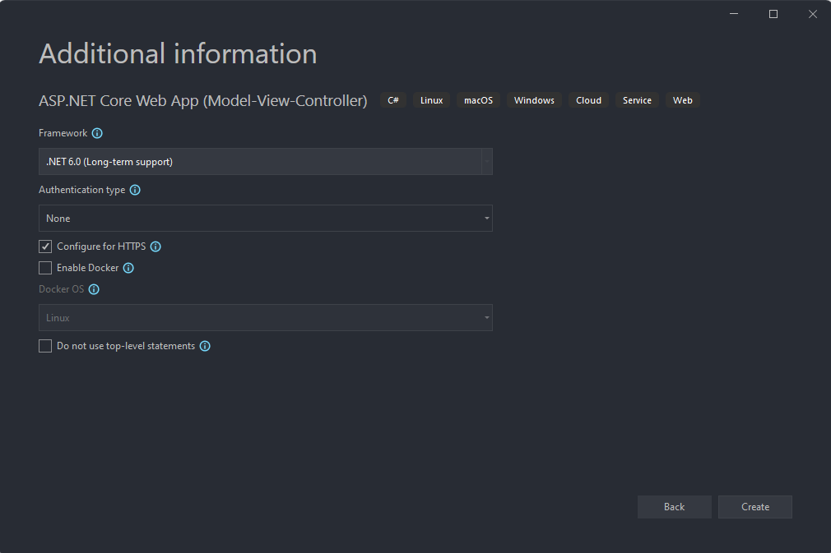Click the C# language tag
This screenshot has height=553, width=831.
pos(393,100)
